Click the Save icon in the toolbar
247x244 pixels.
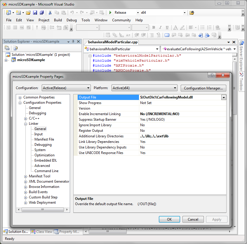tap(35, 13)
